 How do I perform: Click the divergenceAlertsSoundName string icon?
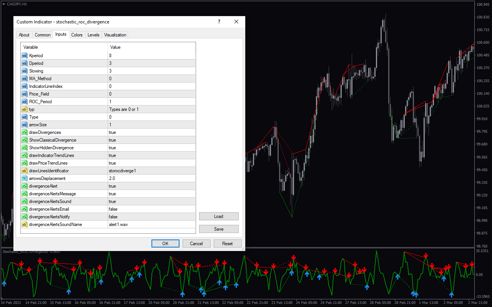tap(25, 224)
